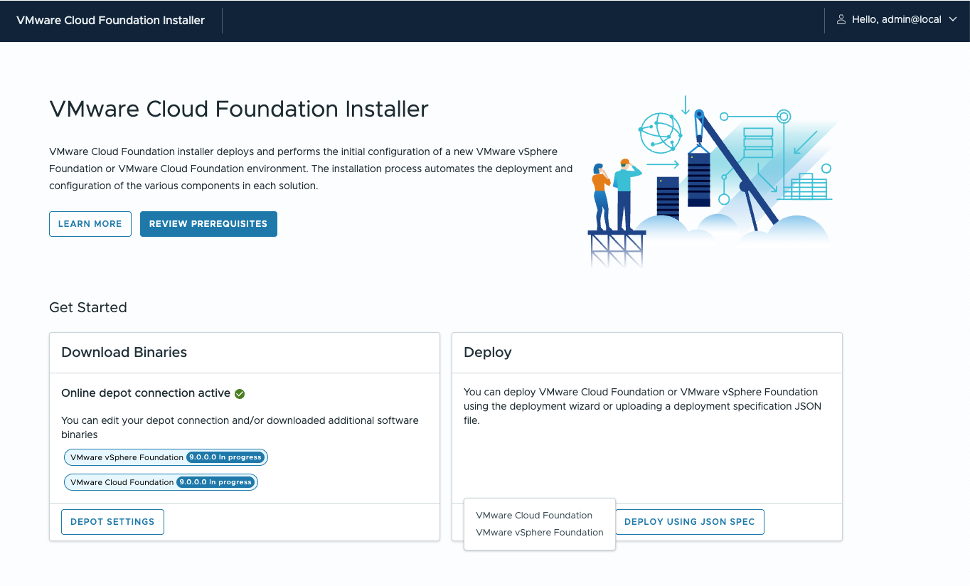970x586 pixels.
Task: Click DEPLOY USING JSON SPEC button
Action: pos(689,522)
